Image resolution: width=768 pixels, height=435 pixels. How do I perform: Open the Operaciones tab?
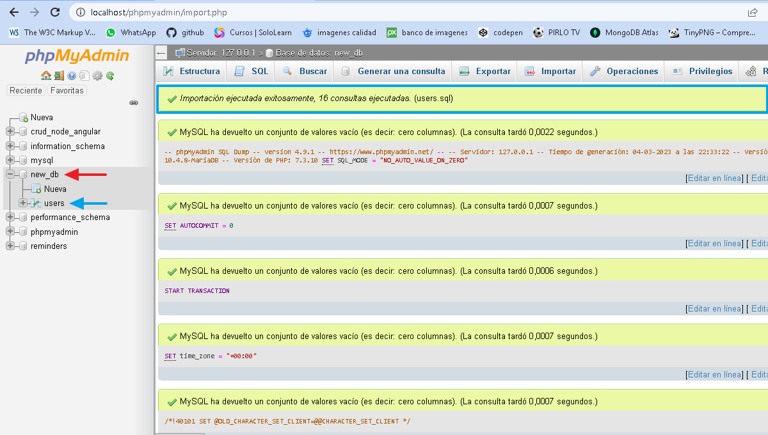tap(623, 72)
